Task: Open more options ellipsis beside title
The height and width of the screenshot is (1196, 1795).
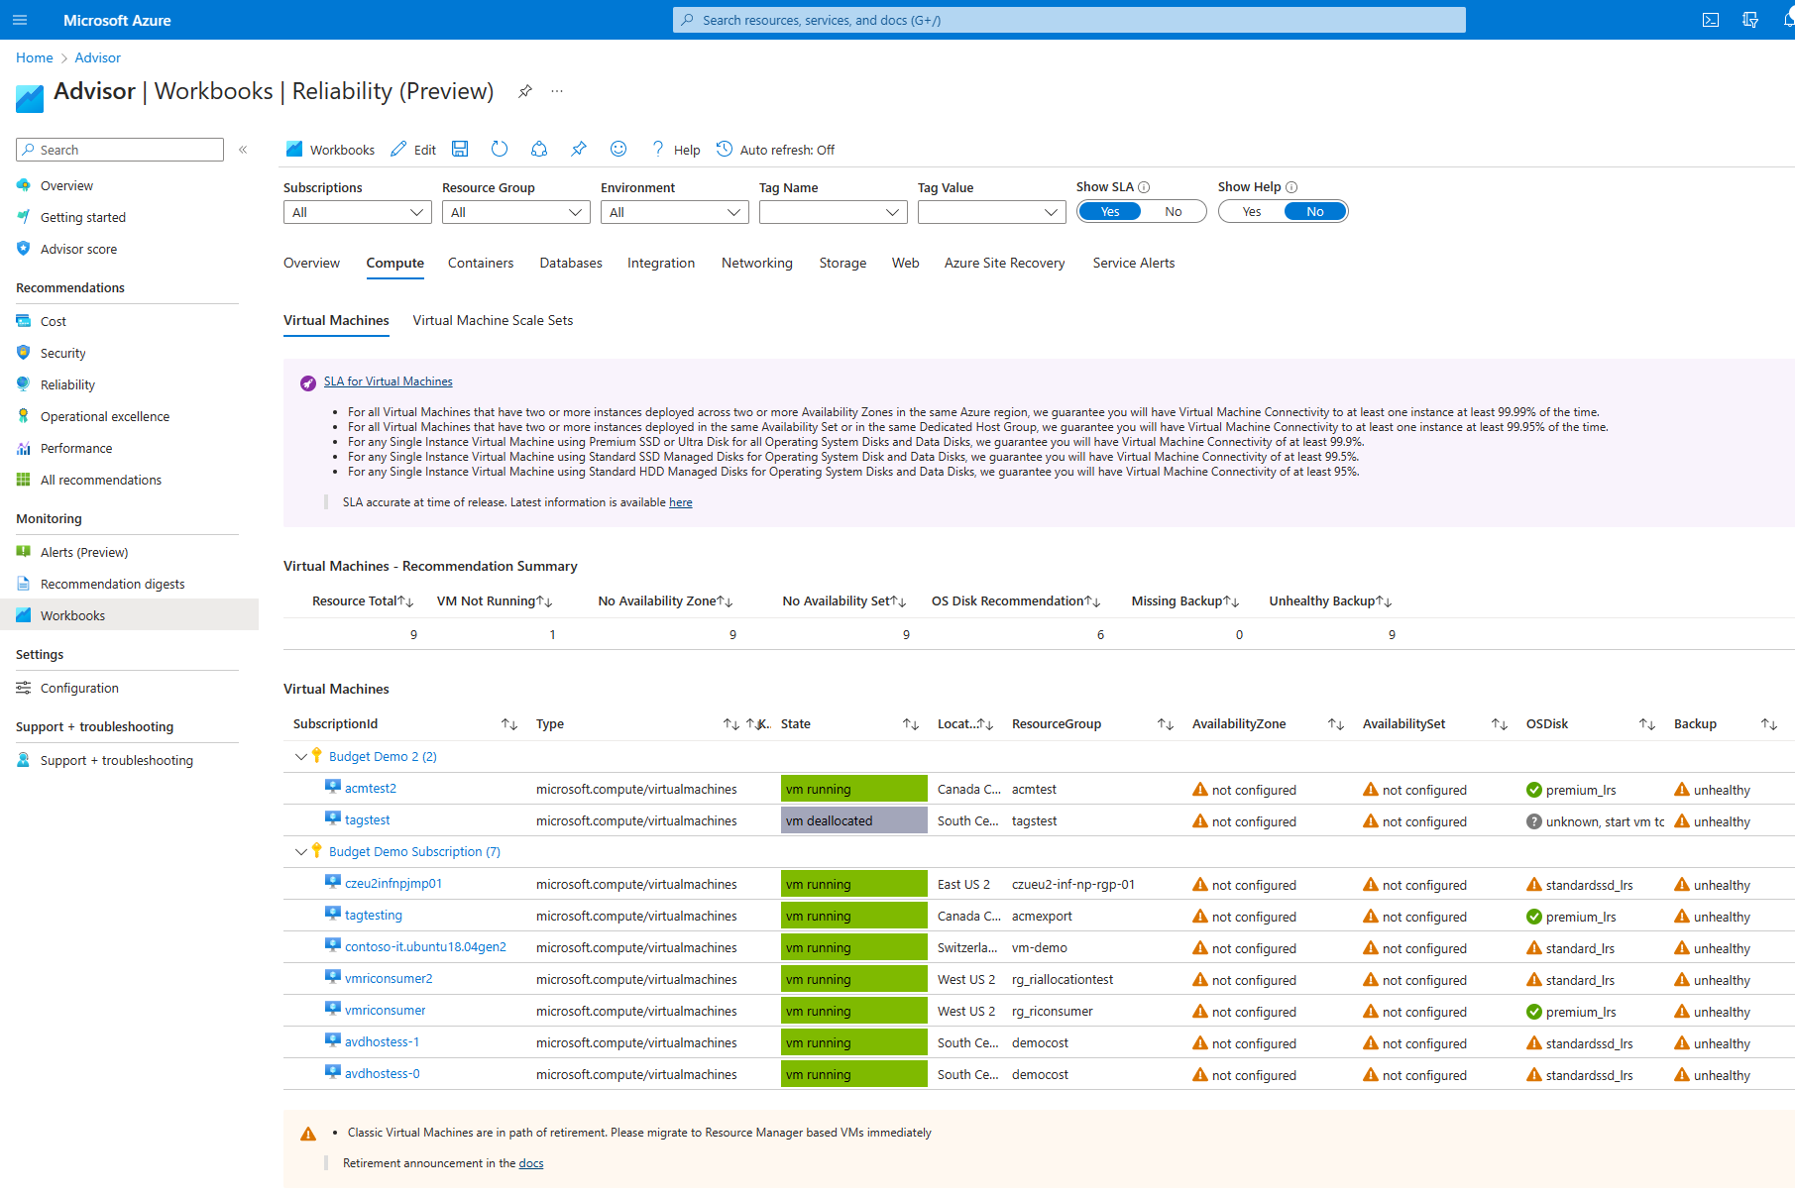Action: tap(557, 91)
